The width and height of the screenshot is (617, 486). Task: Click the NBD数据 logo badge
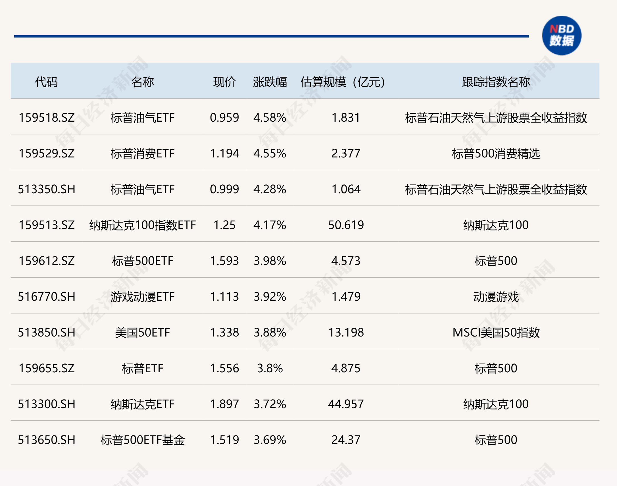coord(562,36)
